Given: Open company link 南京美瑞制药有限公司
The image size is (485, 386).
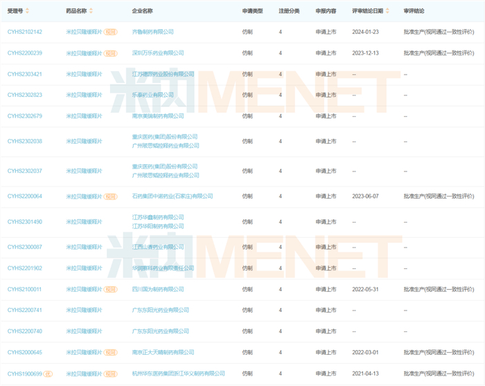Looking at the screenshot, I should 158,116.
